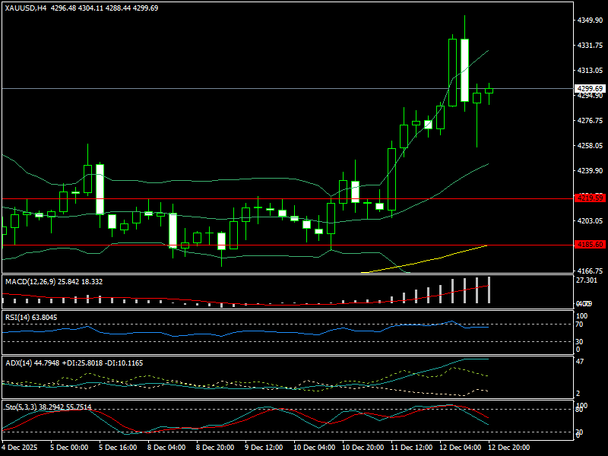This screenshot has width=608, height=456.
Task: Select the 5 Dec 00:00 time label
Action: pyautogui.click(x=69, y=448)
